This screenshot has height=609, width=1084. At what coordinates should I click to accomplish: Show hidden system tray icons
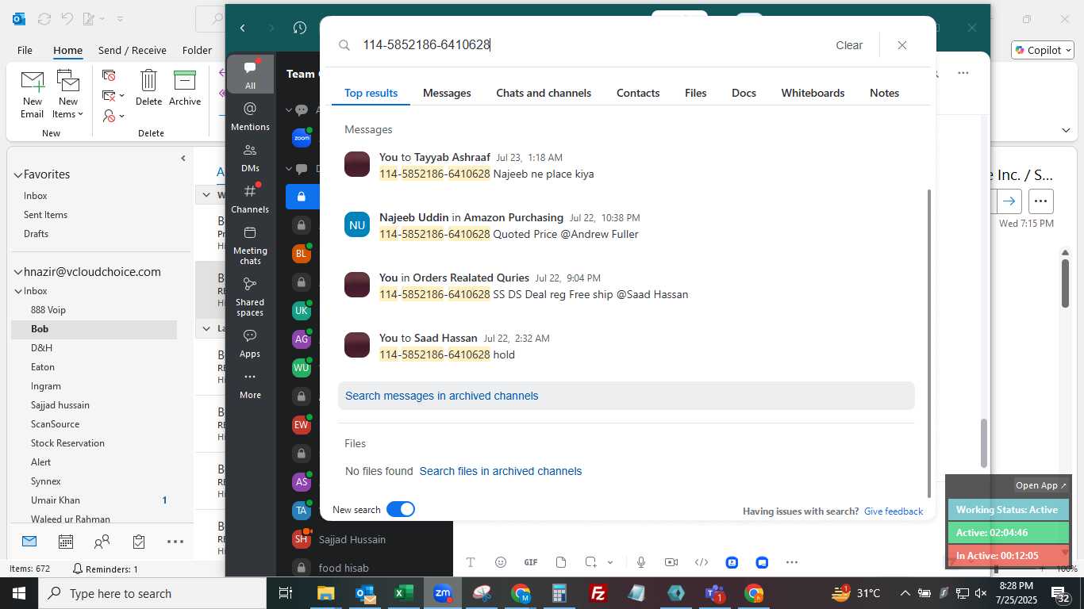pyautogui.click(x=905, y=593)
